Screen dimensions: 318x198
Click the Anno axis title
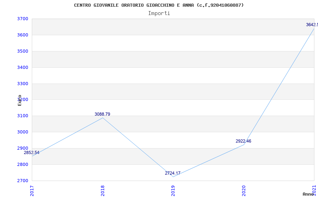tap(308, 194)
